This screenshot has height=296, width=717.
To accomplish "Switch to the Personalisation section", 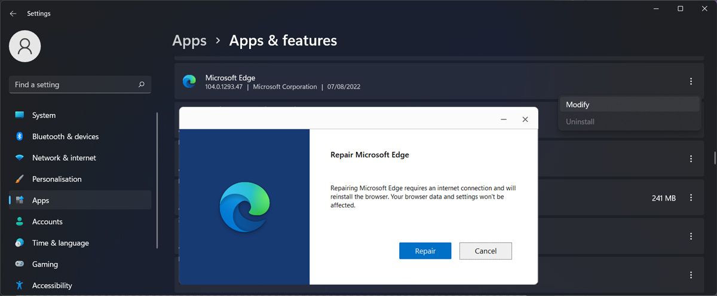I will click(x=80, y=179).
